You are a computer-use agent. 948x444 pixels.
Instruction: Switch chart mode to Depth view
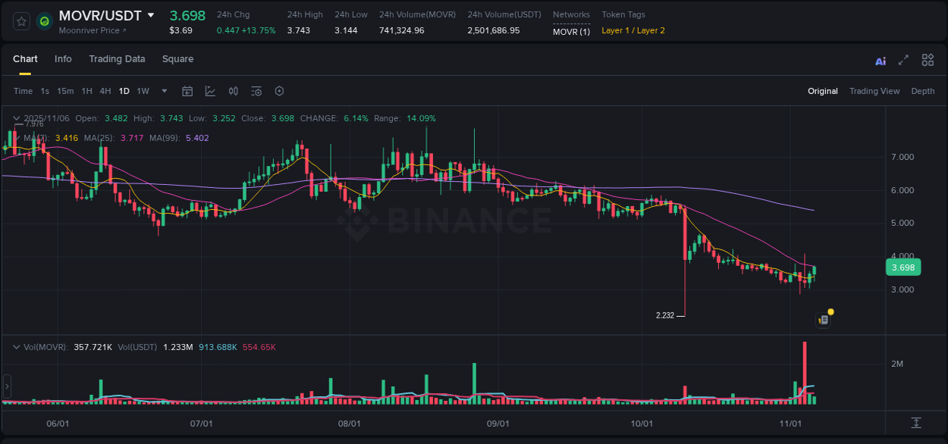[x=923, y=91]
